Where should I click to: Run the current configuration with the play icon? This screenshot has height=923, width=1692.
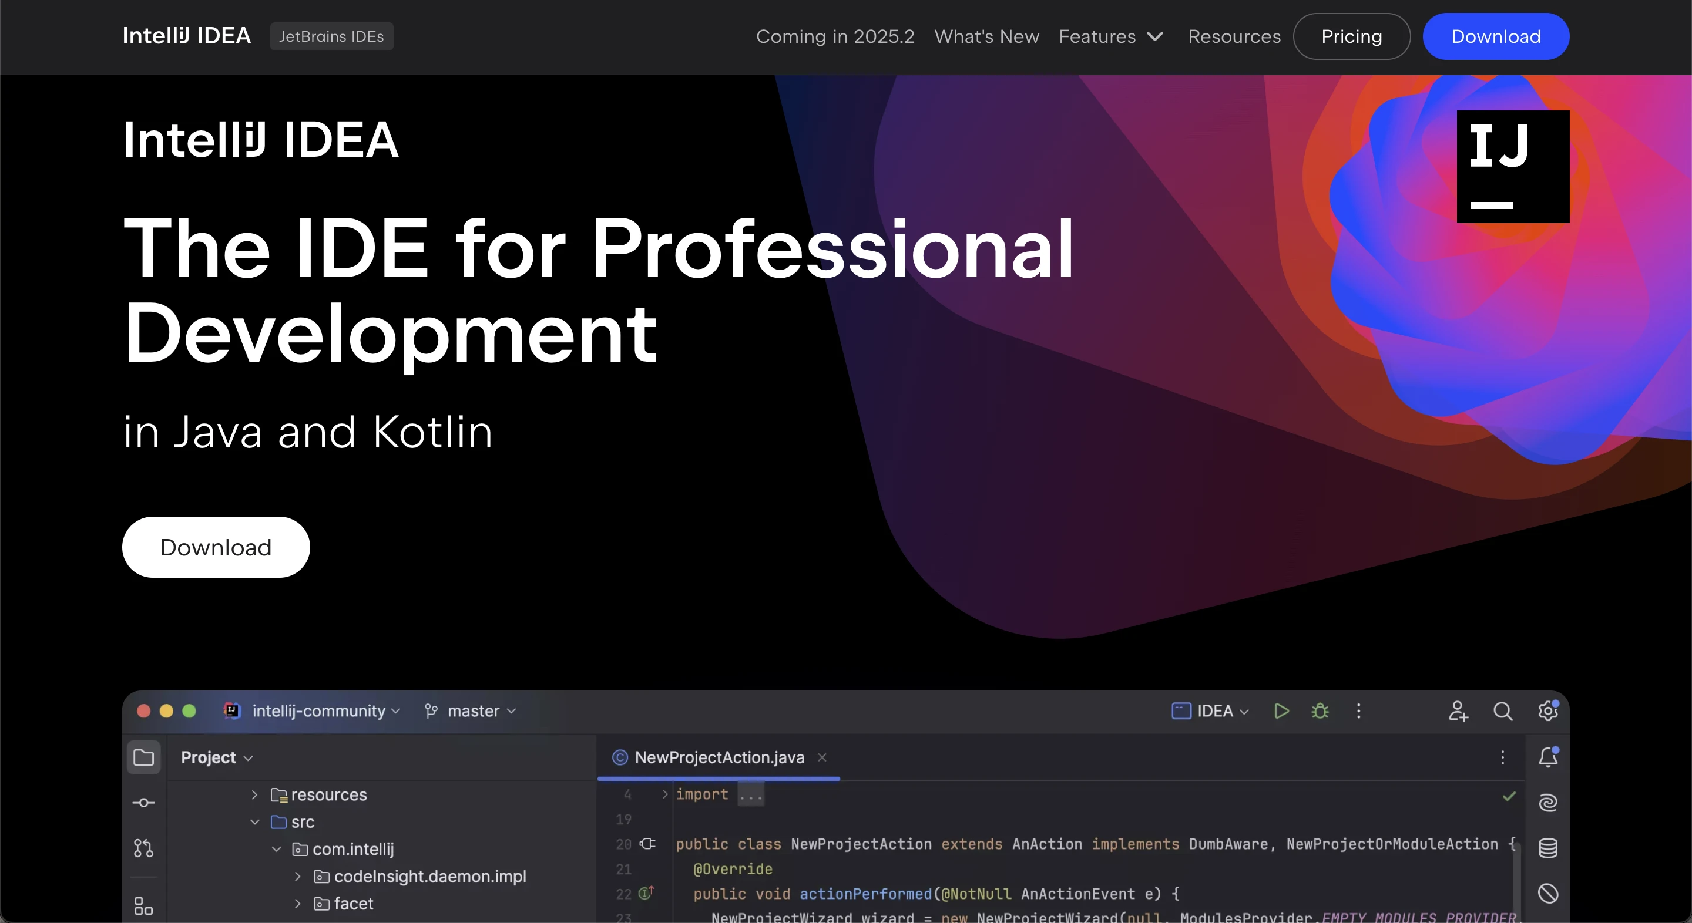pyautogui.click(x=1280, y=711)
